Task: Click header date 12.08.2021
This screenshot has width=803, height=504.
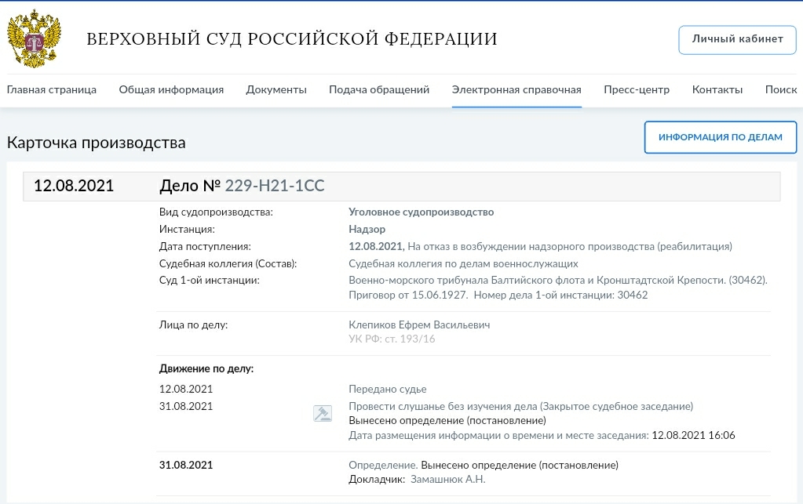Action: [74, 185]
